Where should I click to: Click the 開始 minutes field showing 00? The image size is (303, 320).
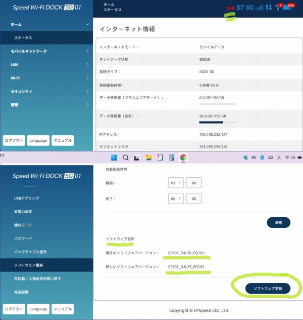point(194,183)
